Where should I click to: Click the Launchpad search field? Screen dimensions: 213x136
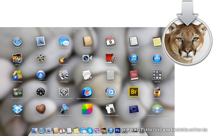coord(87,32)
